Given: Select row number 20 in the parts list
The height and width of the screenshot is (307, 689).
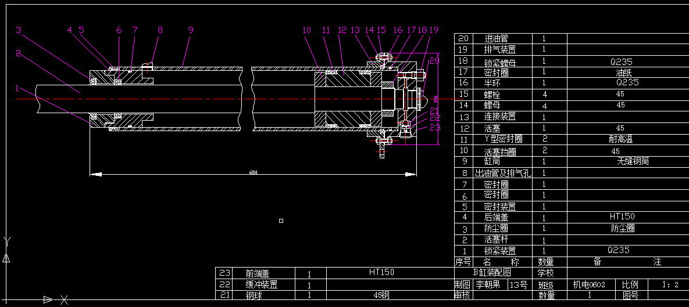Looking at the screenshot, I should click(x=463, y=39).
